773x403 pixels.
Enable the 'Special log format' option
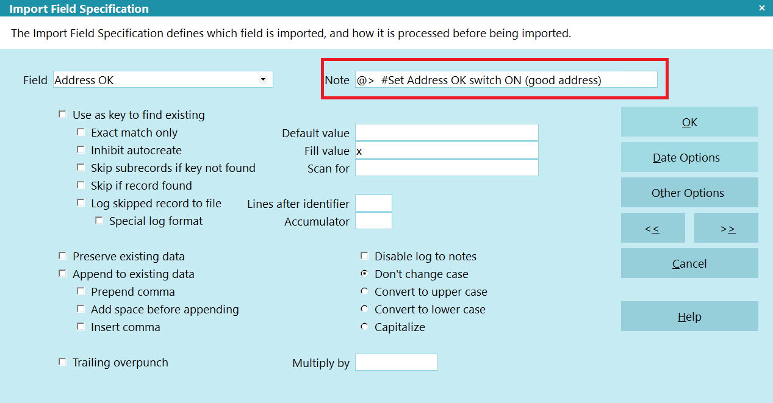tap(99, 221)
